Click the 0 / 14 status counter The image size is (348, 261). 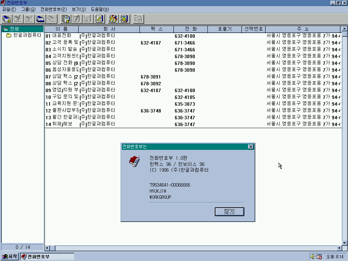tap(23, 247)
